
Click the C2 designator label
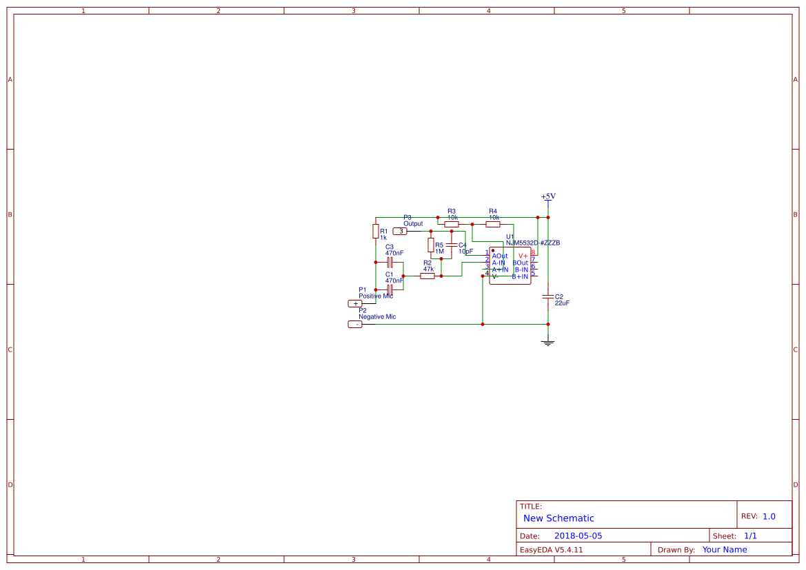click(x=559, y=297)
